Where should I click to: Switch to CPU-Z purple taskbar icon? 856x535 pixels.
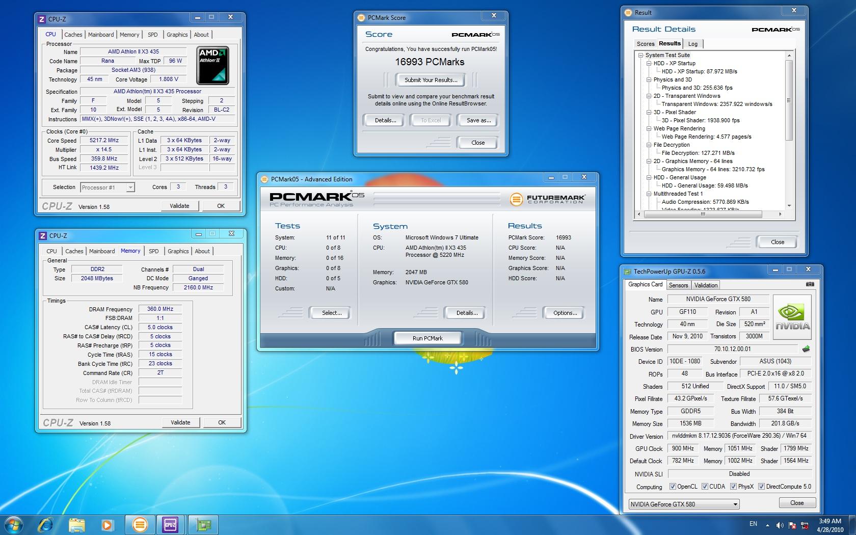[x=170, y=524]
